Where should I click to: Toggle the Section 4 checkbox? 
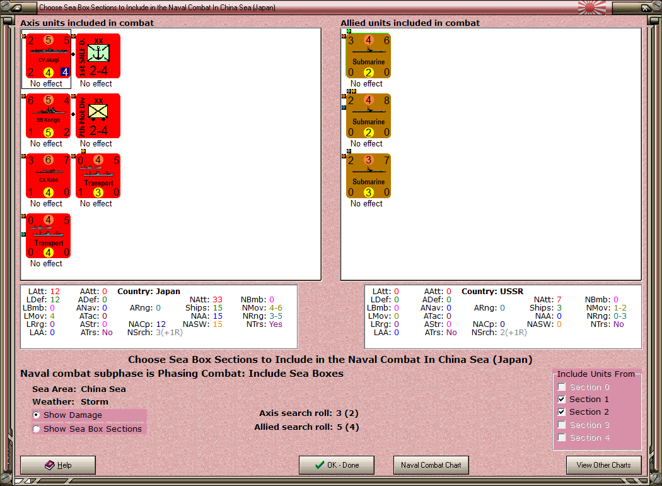tap(562, 437)
